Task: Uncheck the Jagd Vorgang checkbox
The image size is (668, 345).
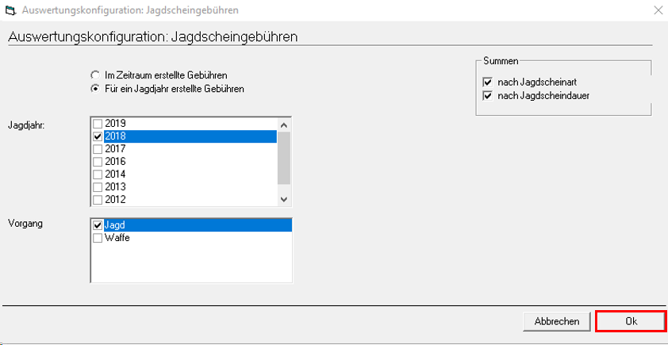Action: point(98,225)
